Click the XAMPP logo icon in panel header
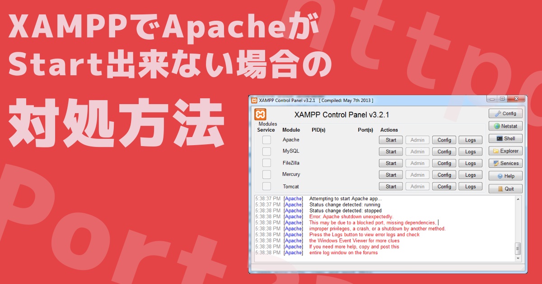 (x=261, y=114)
